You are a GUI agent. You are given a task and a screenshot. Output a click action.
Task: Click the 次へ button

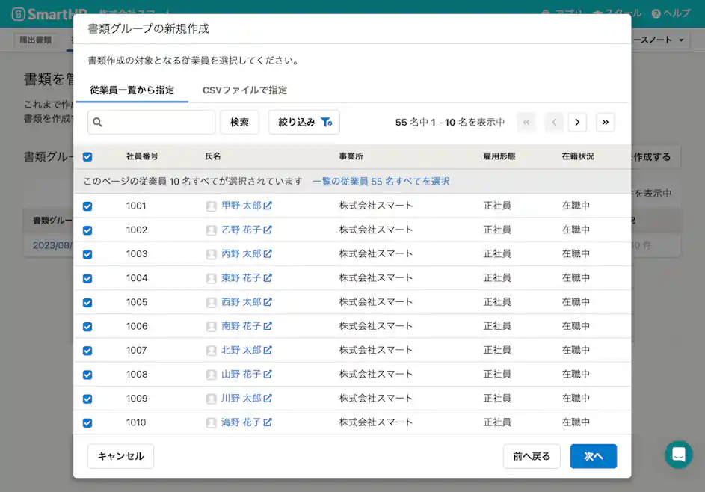pos(593,455)
